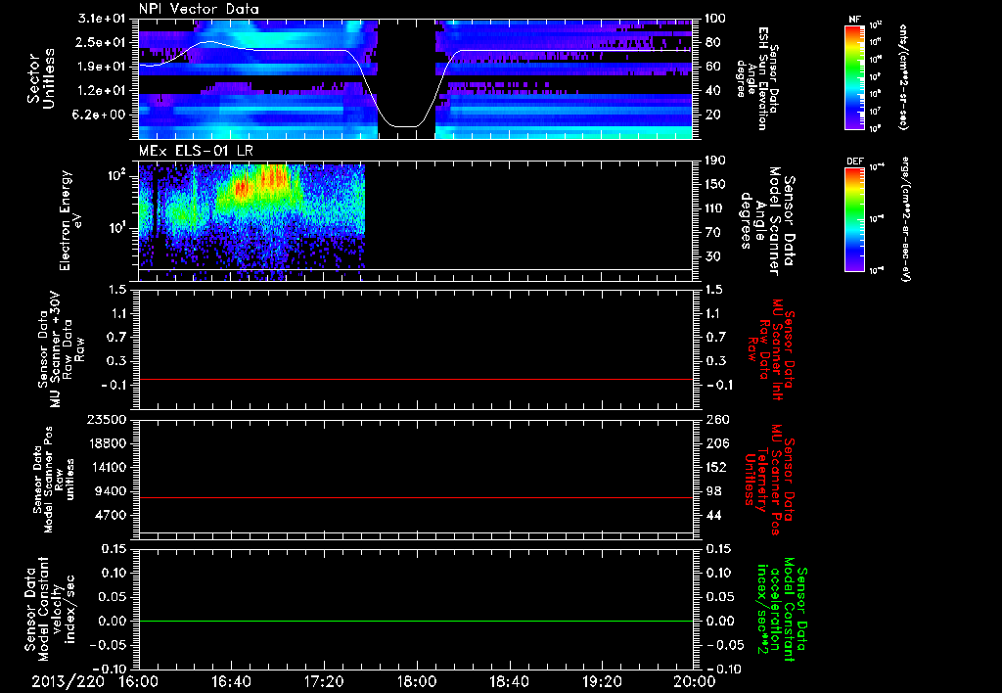Click the 'Sector Unitless' axis title

[41, 78]
